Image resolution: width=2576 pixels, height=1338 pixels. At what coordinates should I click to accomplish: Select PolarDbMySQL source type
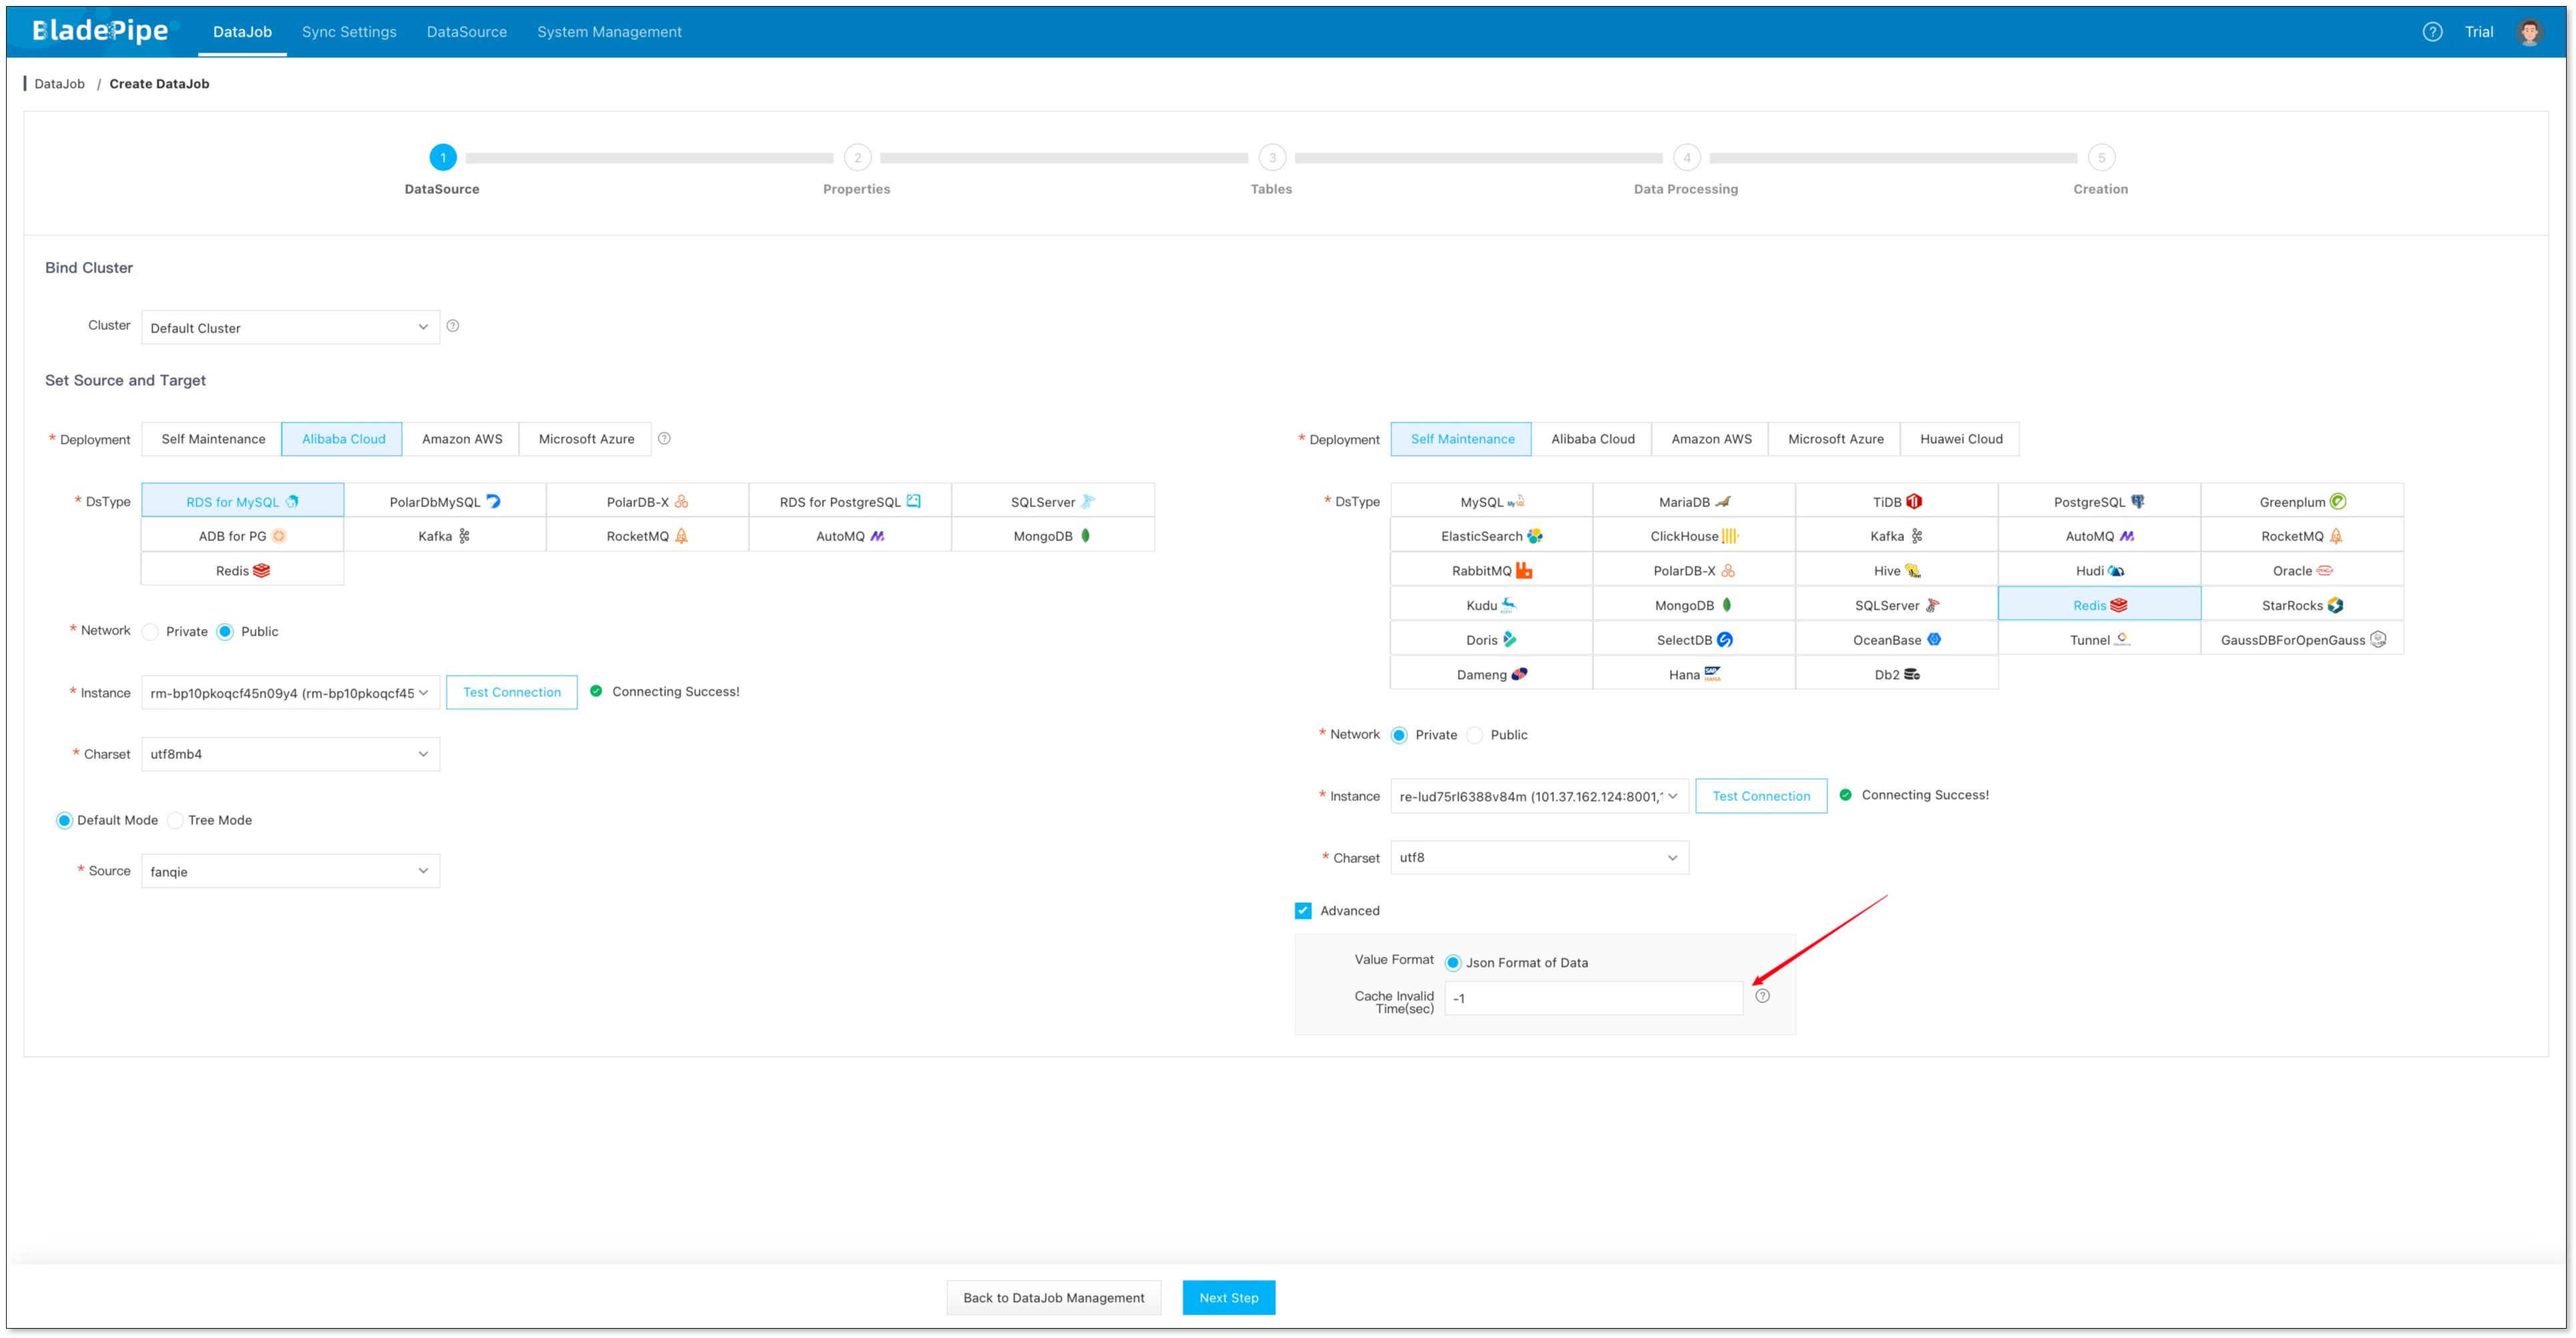445,502
